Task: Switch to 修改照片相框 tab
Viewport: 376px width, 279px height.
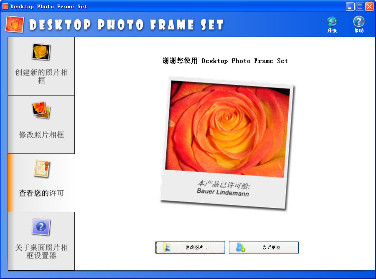Action: (x=41, y=124)
